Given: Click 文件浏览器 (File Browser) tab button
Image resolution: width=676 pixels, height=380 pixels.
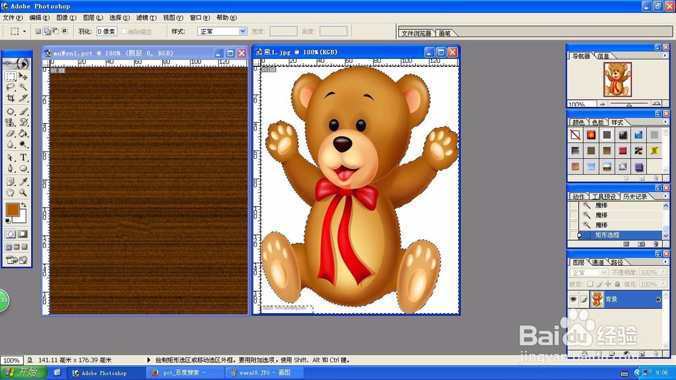Looking at the screenshot, I should click(x=416, y=33).
